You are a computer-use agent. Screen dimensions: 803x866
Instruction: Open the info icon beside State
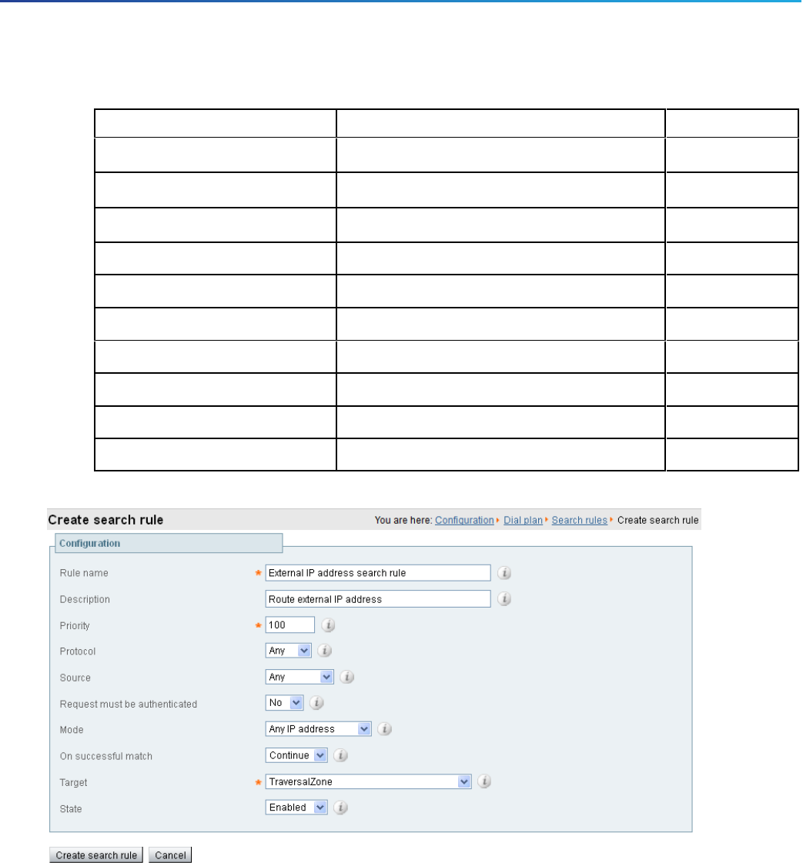(340, 808)
